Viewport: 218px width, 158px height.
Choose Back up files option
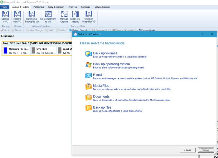(114, 109)
